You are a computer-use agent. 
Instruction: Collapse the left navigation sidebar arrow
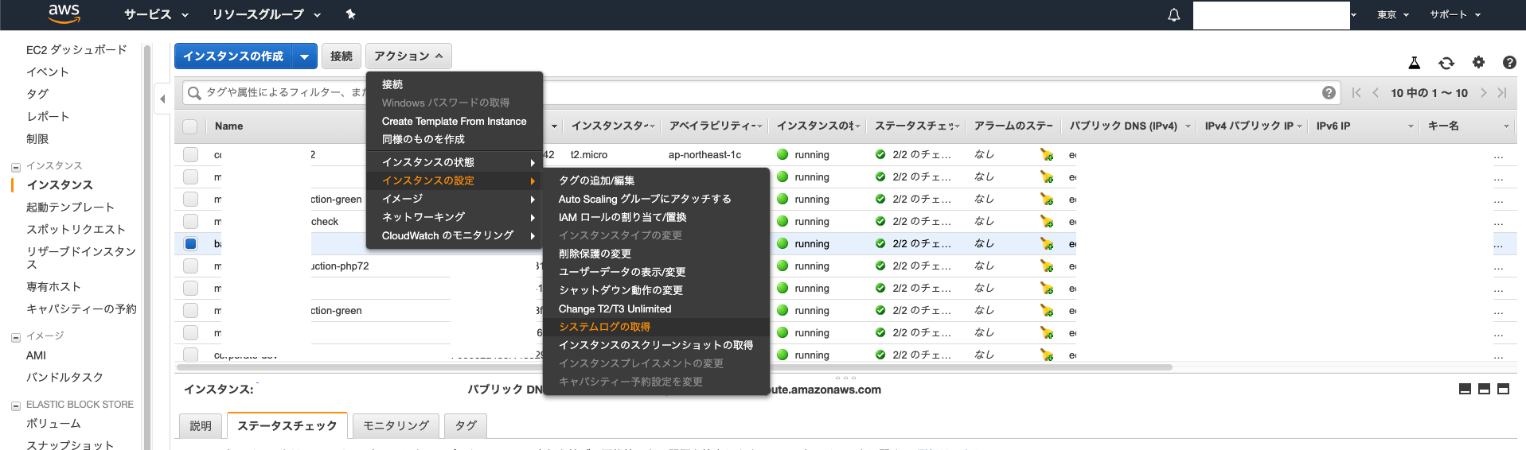pyautogui.click(x=162, y=99)
